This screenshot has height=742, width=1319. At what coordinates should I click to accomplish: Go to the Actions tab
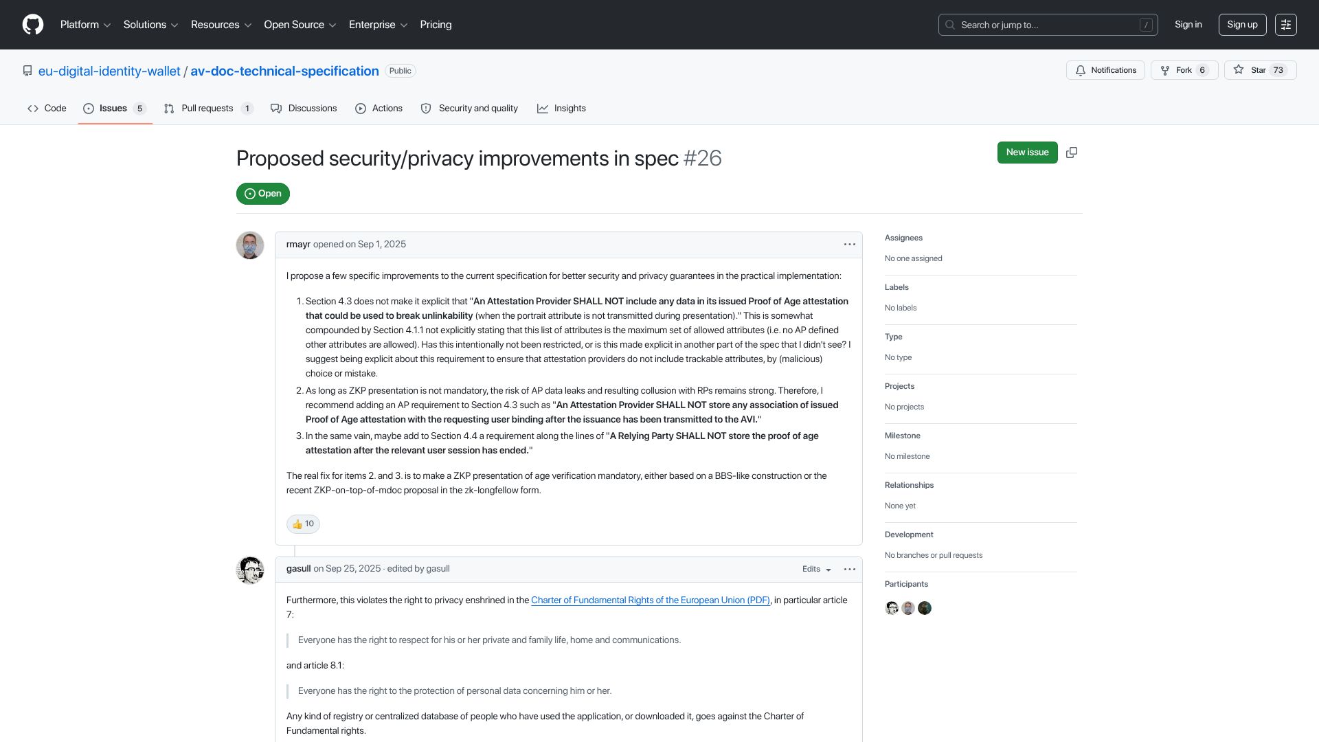click(x=379, y=109)
